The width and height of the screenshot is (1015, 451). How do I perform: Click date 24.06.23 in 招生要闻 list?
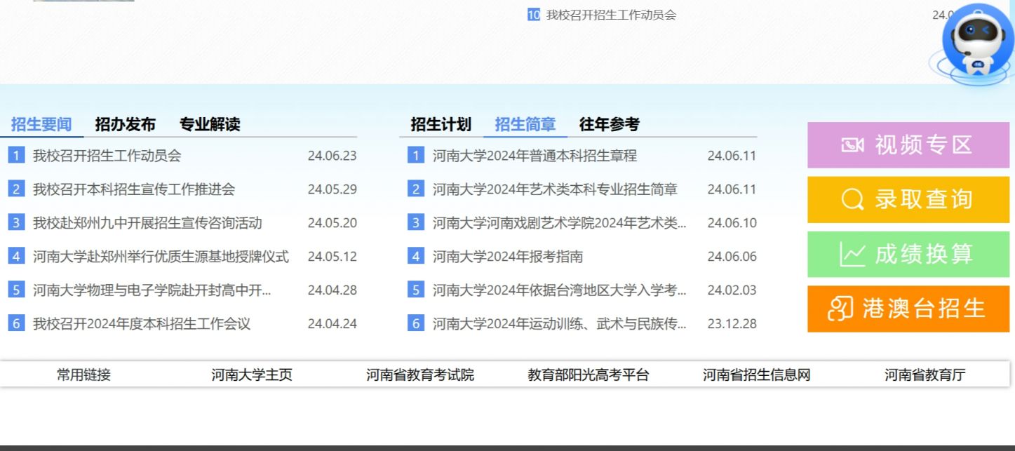click(x=332, y=156)
